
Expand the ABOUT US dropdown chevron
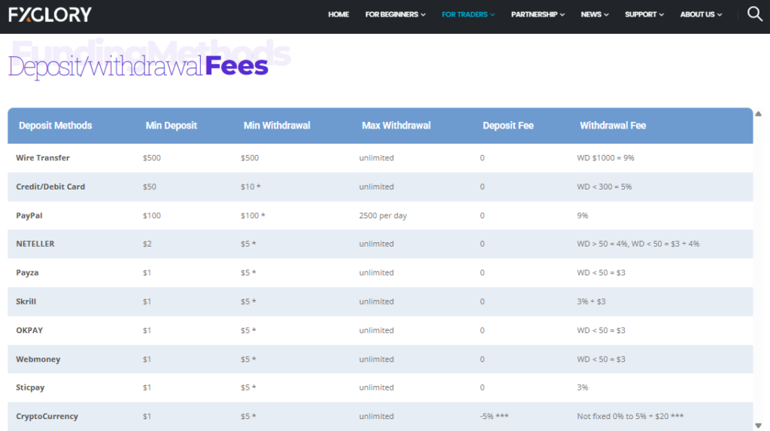point(720,15)
